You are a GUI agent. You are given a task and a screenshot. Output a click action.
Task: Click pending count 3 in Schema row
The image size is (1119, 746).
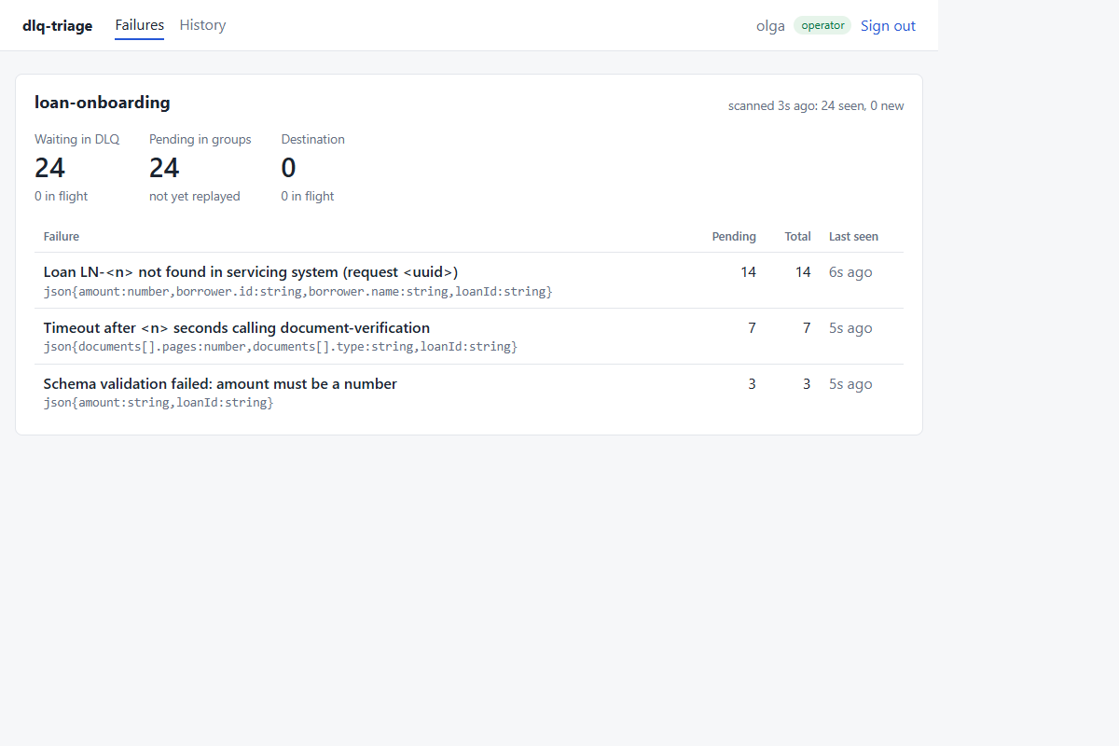(x=752, y=384)
